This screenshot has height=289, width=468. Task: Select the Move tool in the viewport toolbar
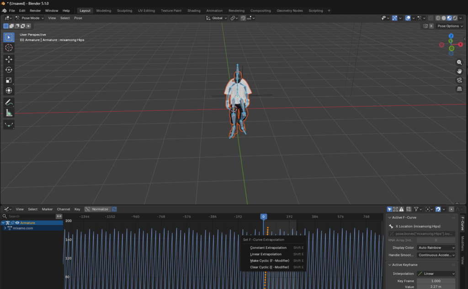coord(9,59)
